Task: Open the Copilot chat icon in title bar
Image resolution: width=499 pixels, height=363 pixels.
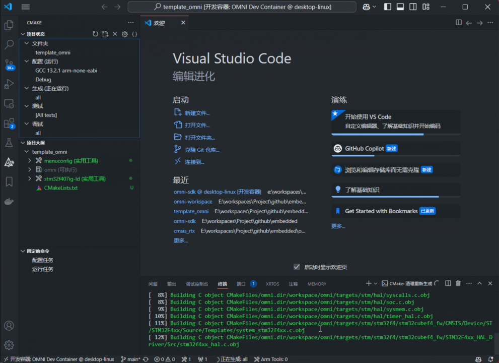Action: 366,7
